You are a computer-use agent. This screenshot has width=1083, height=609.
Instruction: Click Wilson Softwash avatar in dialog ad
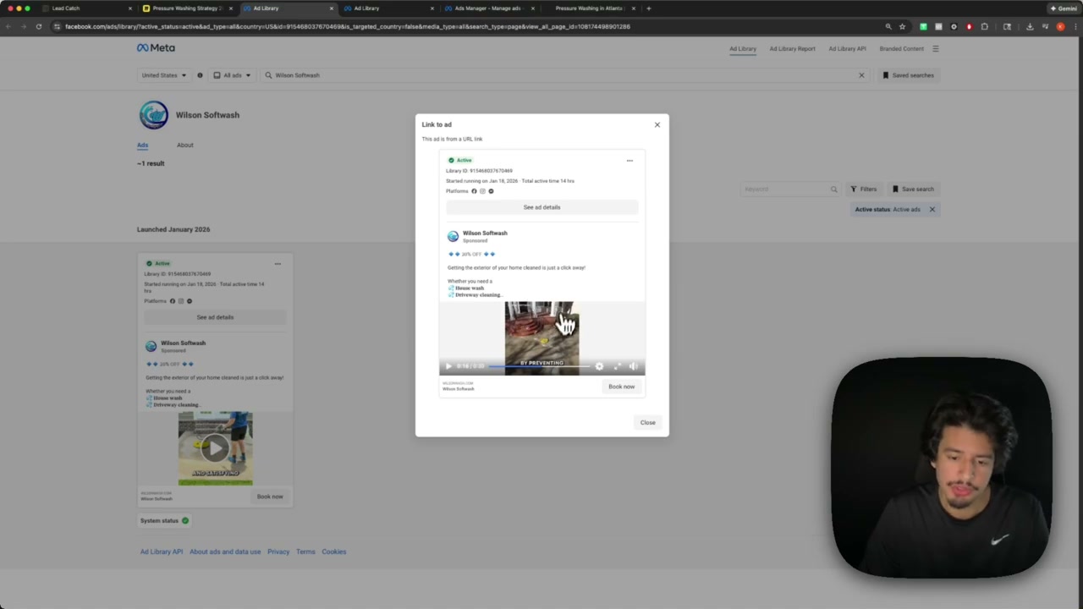453,236
